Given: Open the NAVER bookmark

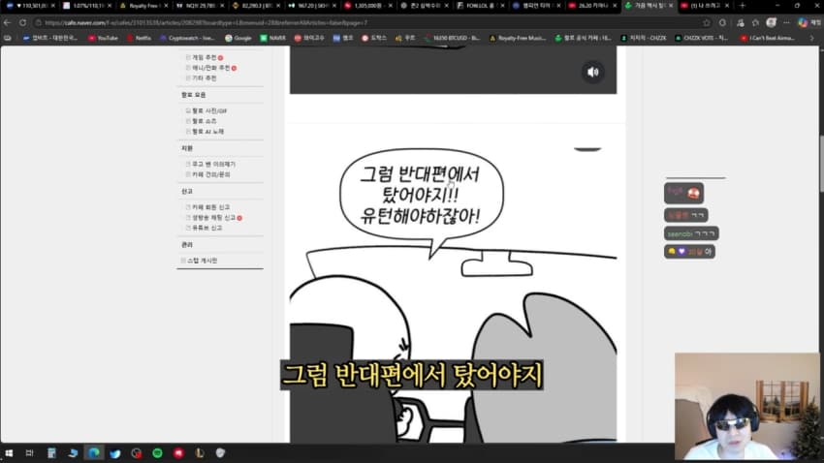Looking at the screenshot, I should (x=272, y=38).
